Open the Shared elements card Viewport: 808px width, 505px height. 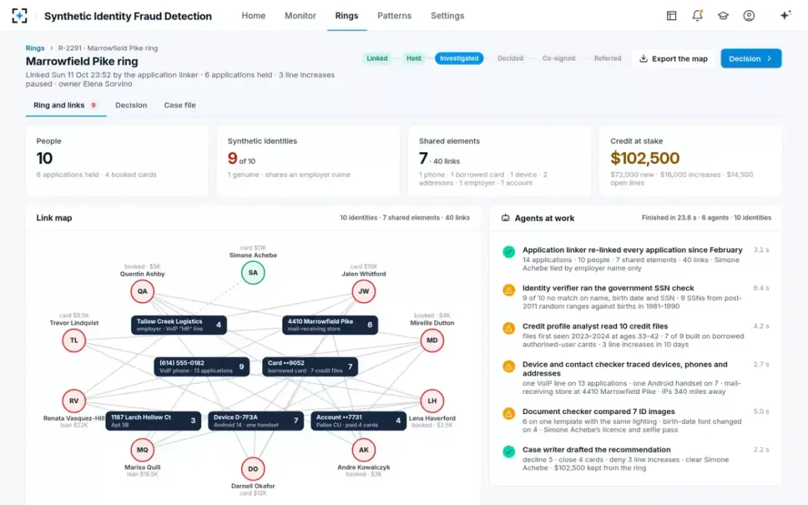(x=500, y=161)
